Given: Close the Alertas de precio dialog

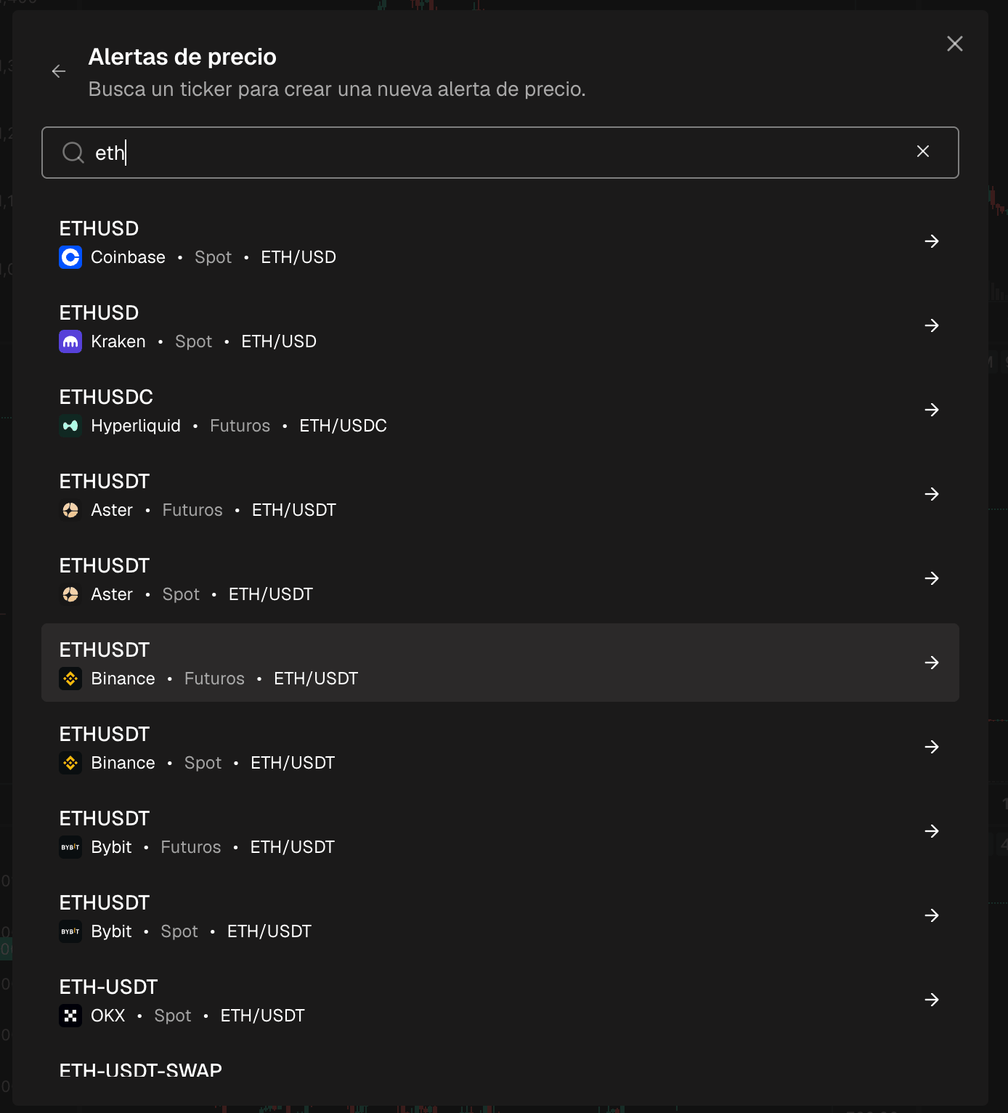Looking at the screenshot, I should coord(955,44).
